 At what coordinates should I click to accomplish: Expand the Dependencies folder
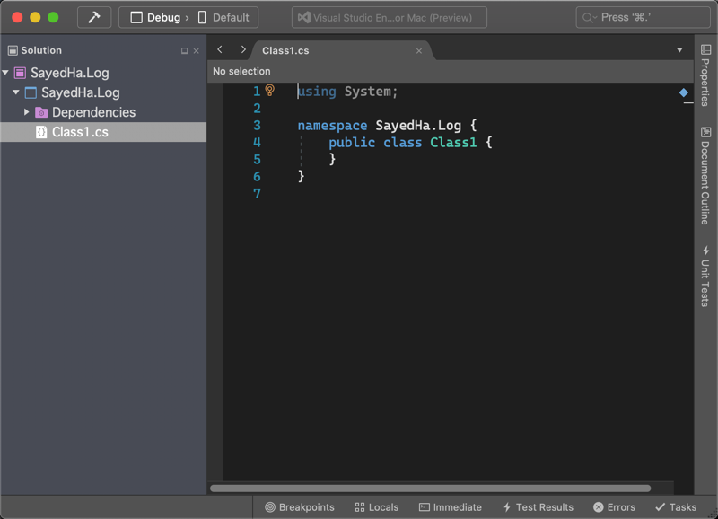(x=27, y=111)
